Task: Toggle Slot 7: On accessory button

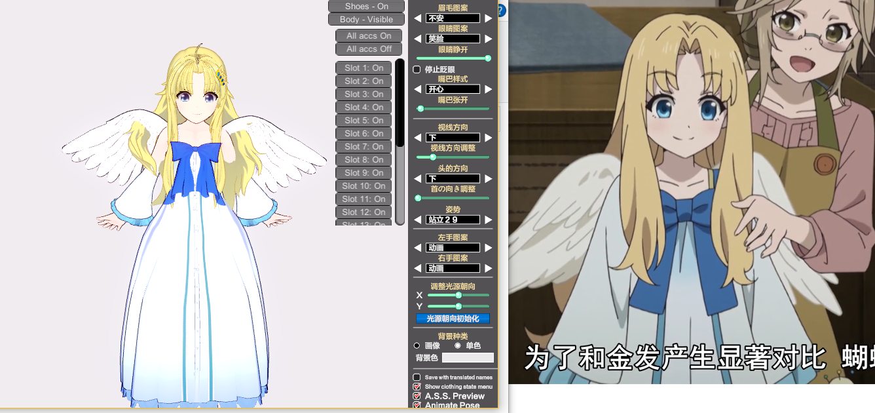Action: (364, 147)
